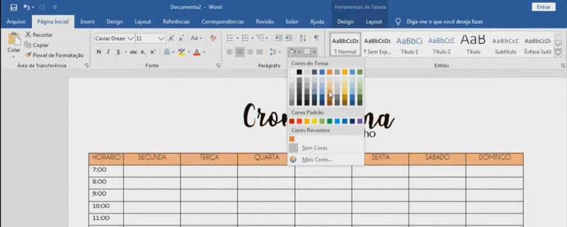Open the font name dropdown
Image resolution: width=567 pixels, height=227 pixels.
pos(131,38)
